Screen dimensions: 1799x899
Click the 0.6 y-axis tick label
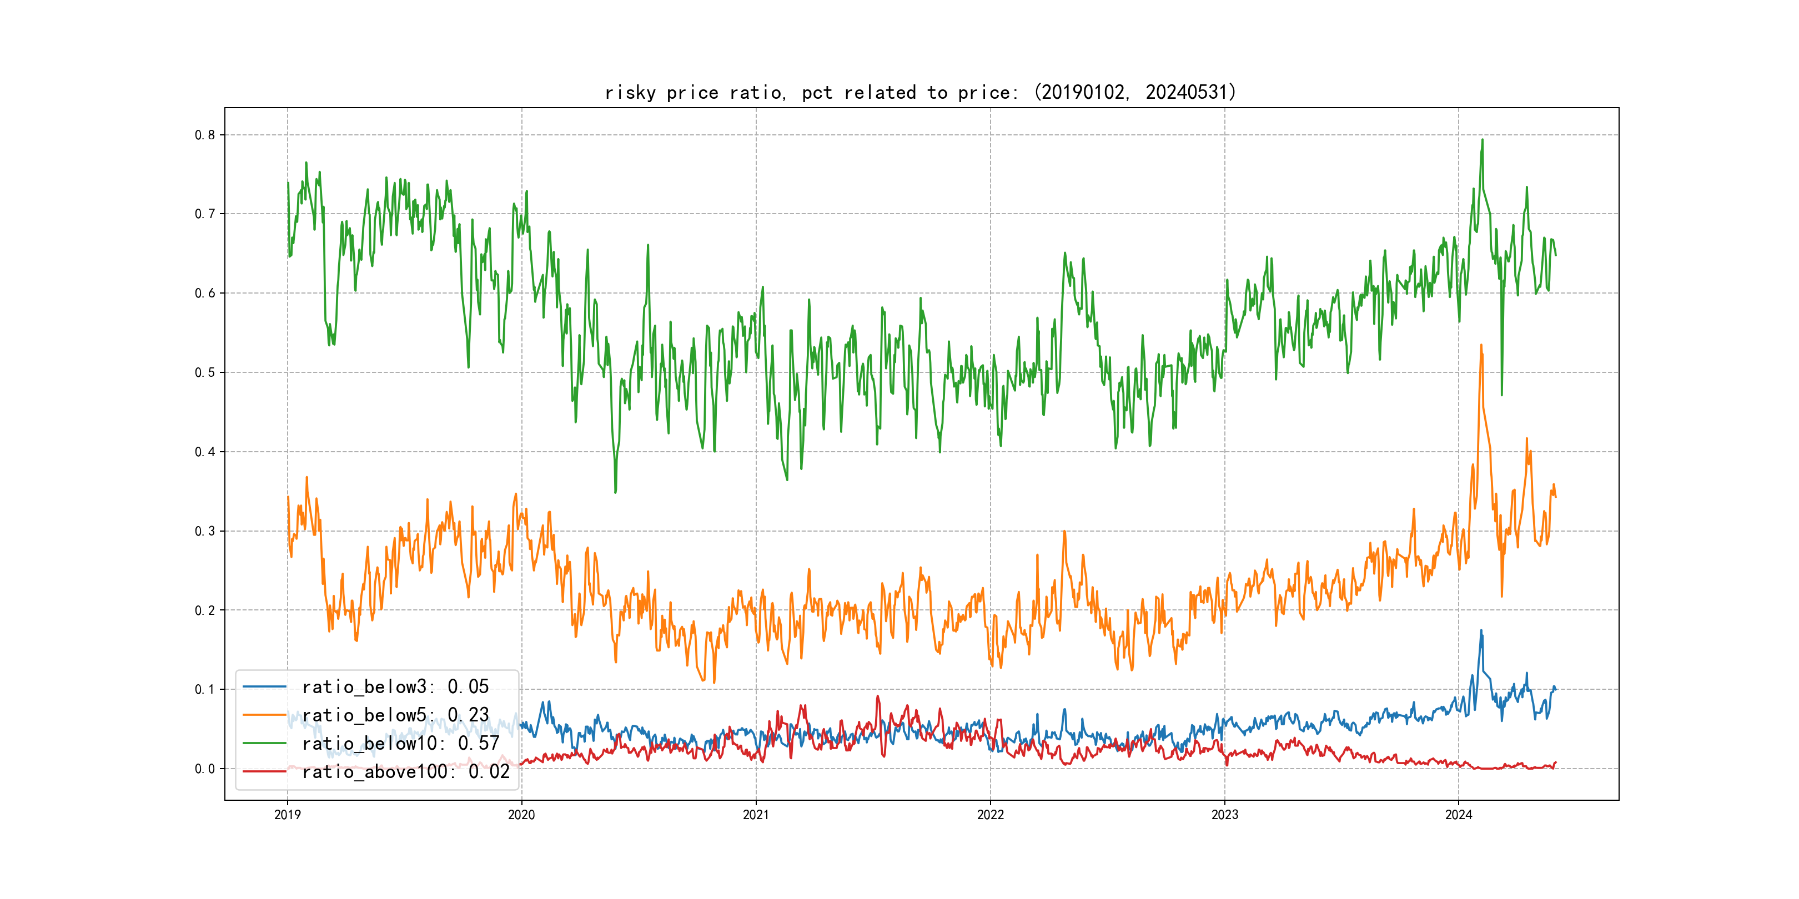pyautogui.click(x=205, y=293)
